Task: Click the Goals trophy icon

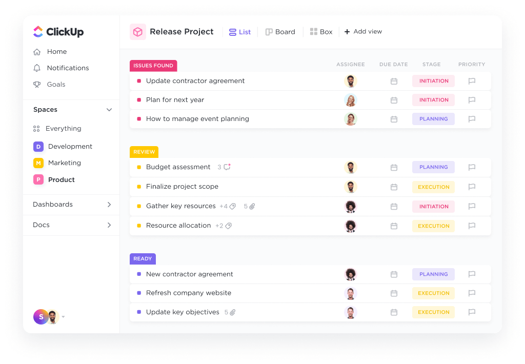Action: tap(37, 85)
